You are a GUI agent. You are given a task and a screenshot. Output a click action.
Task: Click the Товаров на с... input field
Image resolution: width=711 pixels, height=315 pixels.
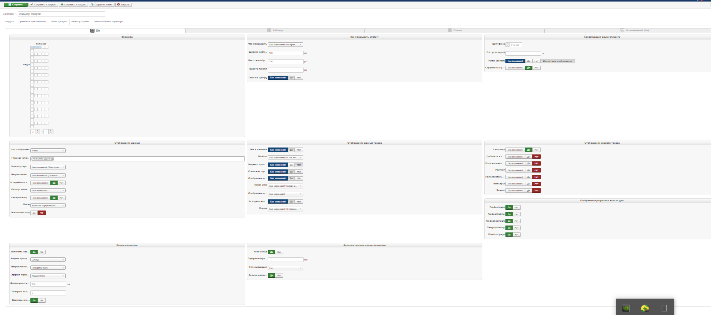[x=48, y=293]
